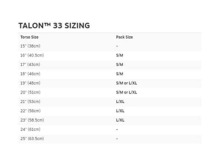Click the 22" (56cm) torso size cell
This screenshot has height=165, width=220.
pos(30,111)
